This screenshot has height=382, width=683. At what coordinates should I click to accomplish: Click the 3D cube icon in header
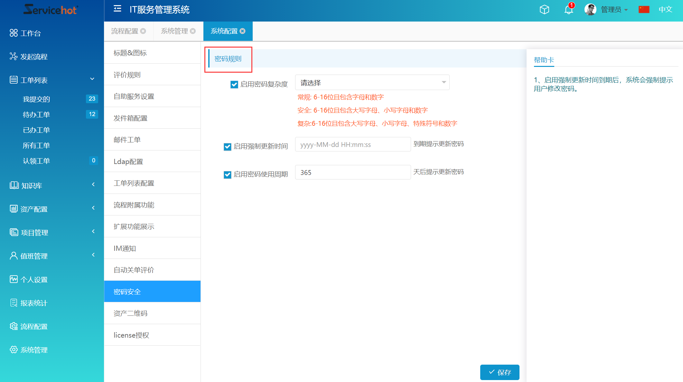544,10
